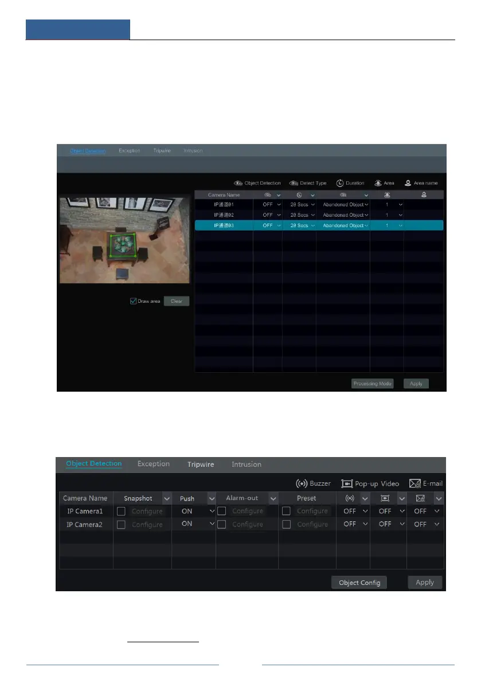Screen dimensions: 481x683
Task: Select the IP Camera1 row name
Action: (85, 512)
